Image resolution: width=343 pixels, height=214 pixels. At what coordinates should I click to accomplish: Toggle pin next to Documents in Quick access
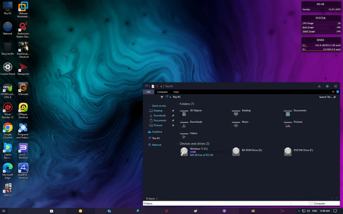click(x=173, y=120)
